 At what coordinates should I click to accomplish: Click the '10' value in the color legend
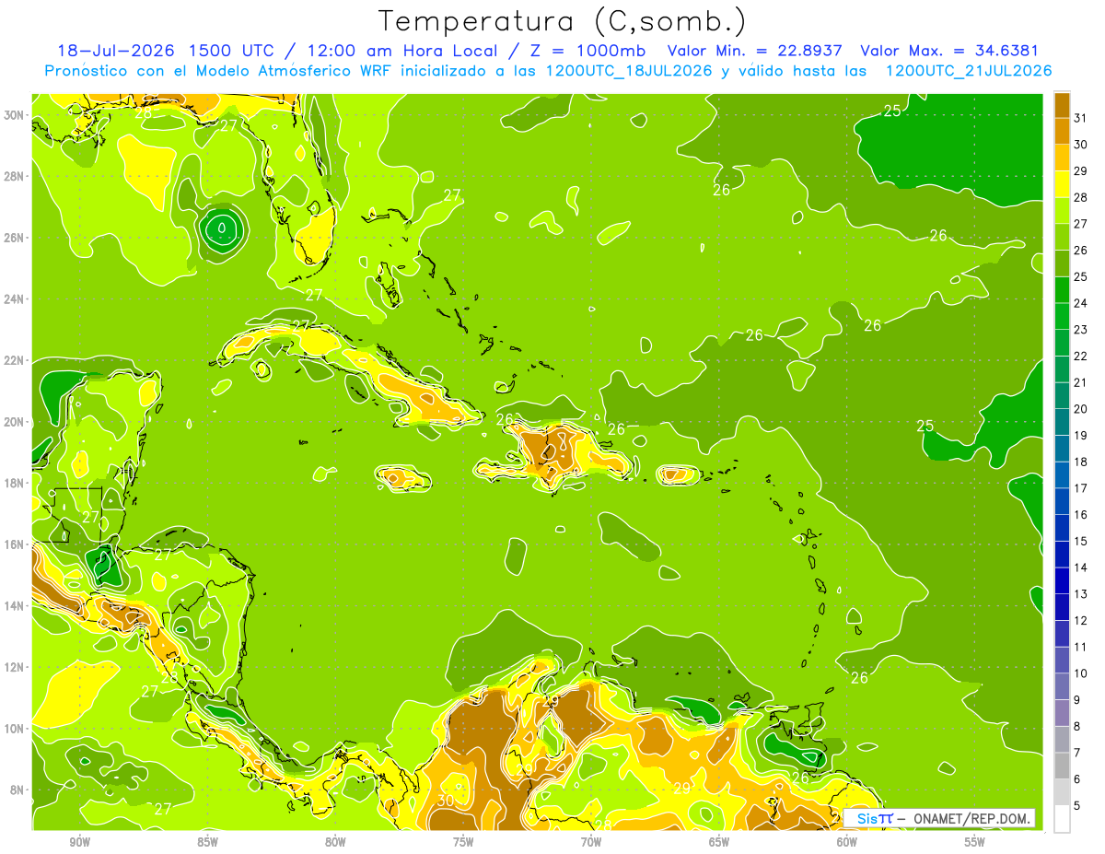(x=1081, y=674)
